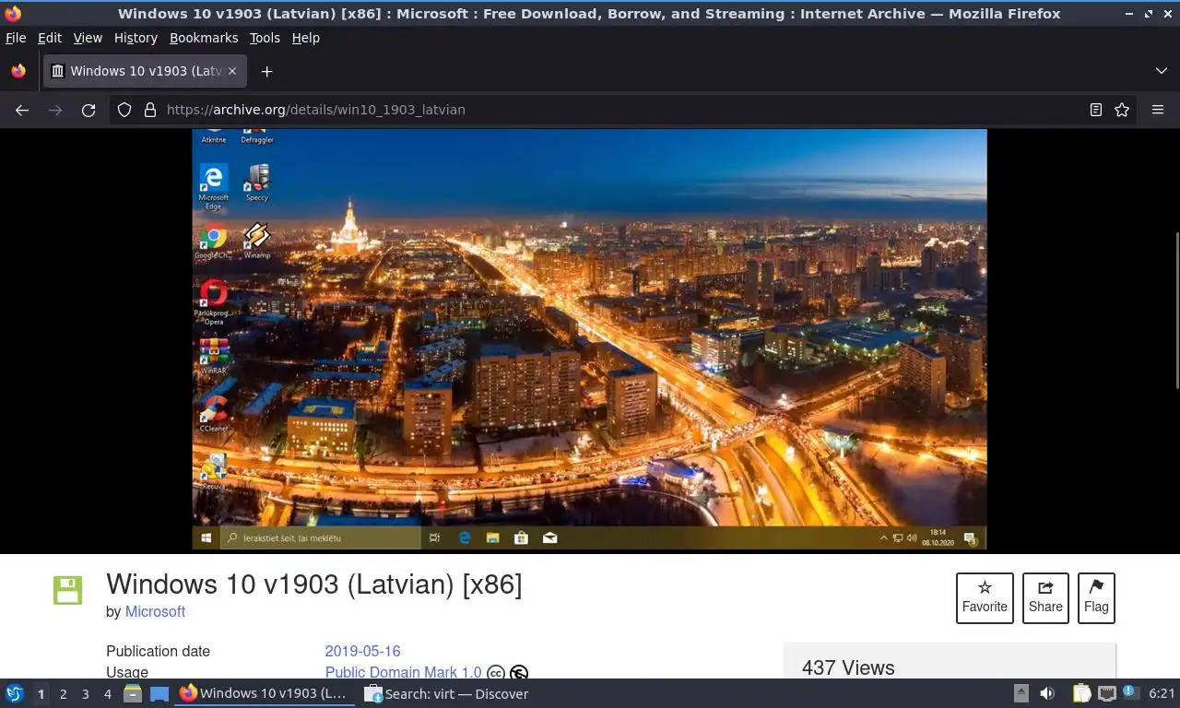Follow the 2019-05-16 publication date link
The width and height of the screenshot is (1180, 708).
click(362, 651)
